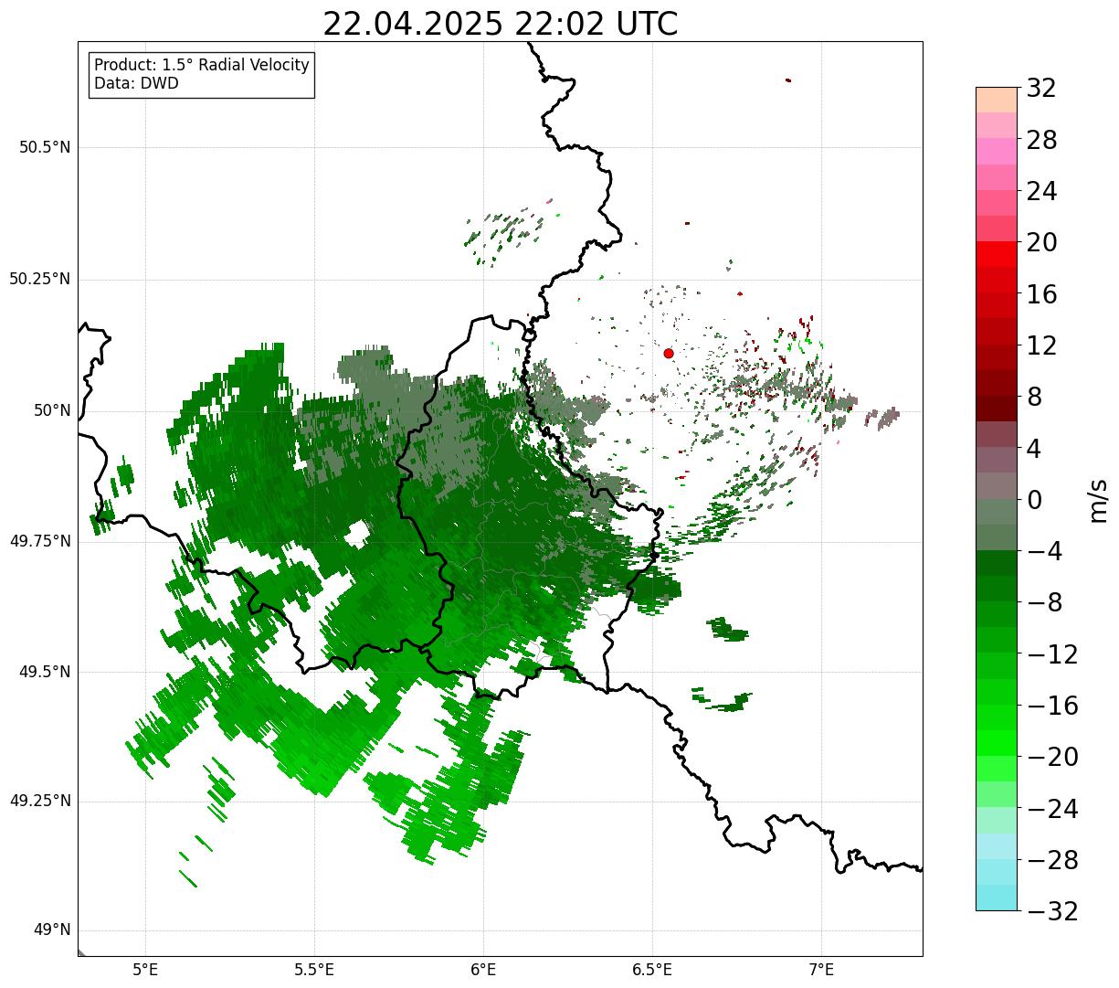Click the bright red colorbar swatch below 20
1119x988 pixels.
[997, 254]
